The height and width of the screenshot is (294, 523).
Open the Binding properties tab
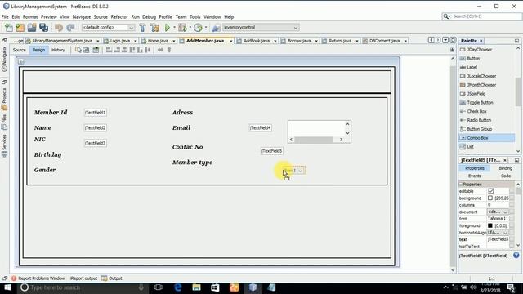[x=505, y=168]
